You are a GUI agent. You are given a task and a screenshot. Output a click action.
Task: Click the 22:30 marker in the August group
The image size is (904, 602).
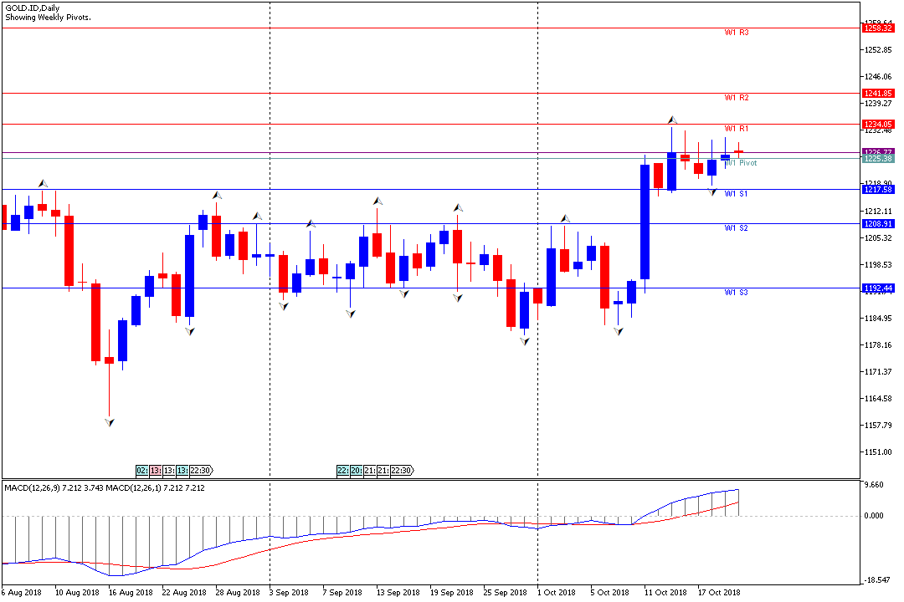(201, 471)
